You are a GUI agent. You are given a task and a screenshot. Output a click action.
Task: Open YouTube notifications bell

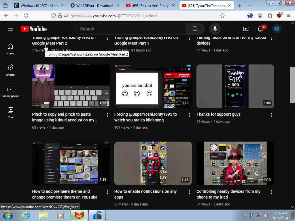coord(260,29)
